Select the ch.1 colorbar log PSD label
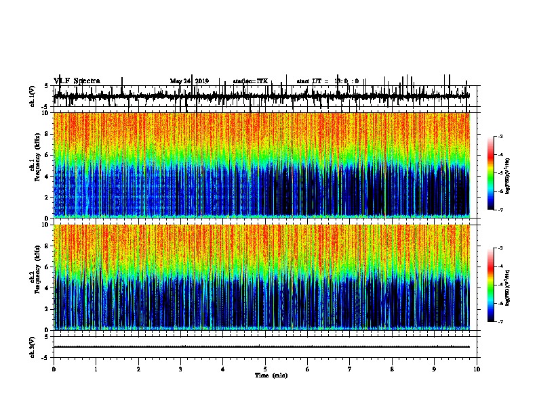The image size is (537, 414). point(507,177)
